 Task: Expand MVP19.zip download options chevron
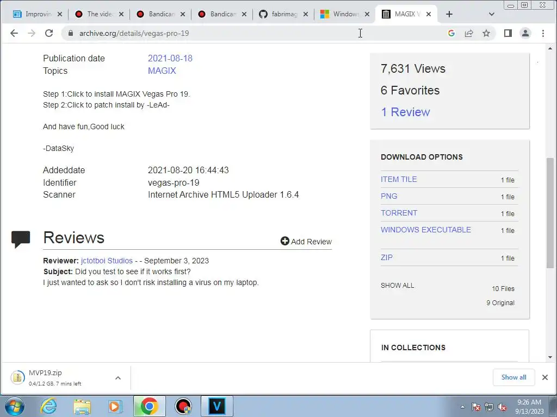click(x=118, y=378)
